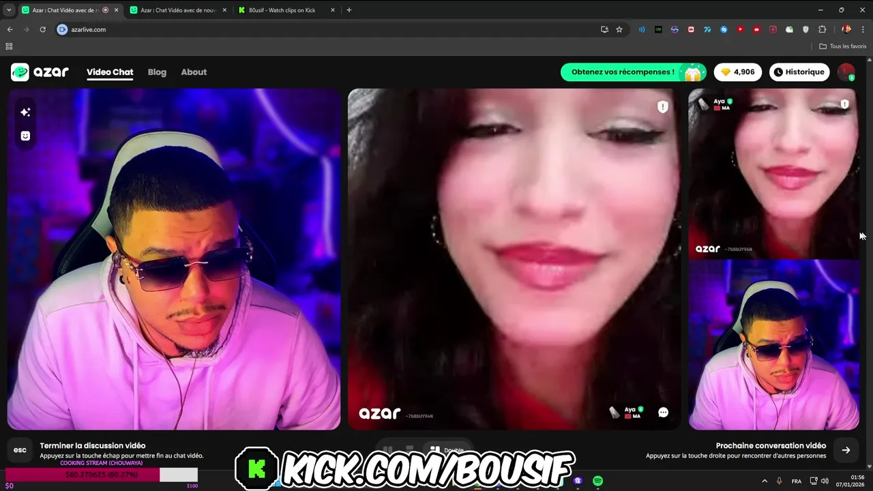Image resolution: width=873 pixels, height=491 pixels.
Task: Click the Azar logo in the header
Action: click(40, 72)
